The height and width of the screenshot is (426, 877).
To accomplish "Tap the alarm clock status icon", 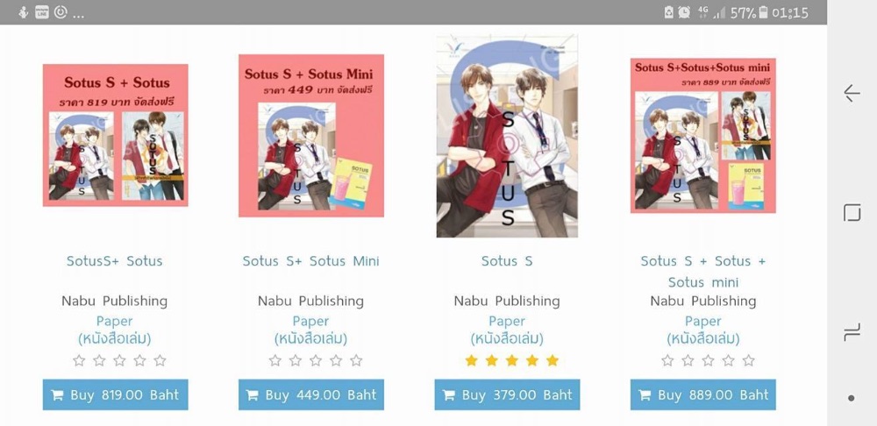I will pos(684,12).
